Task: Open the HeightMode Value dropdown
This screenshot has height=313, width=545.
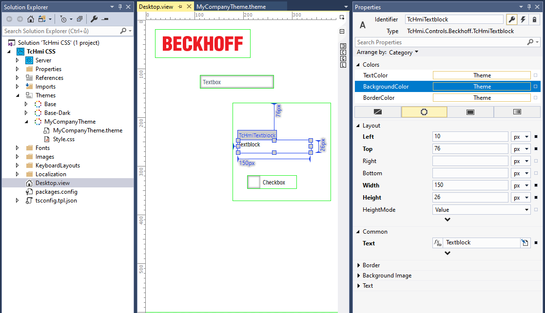Action: click(526, 210)
